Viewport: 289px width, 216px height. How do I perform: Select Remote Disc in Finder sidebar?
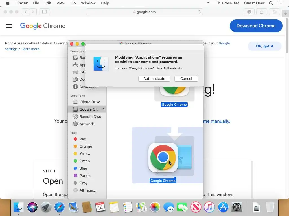pyautogui.click(x=87, y=117)
